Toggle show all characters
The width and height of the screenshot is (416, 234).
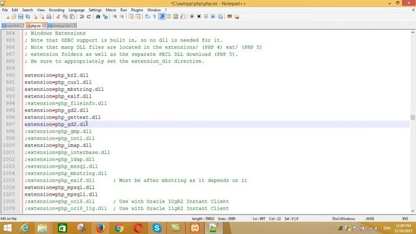point(155,17)
